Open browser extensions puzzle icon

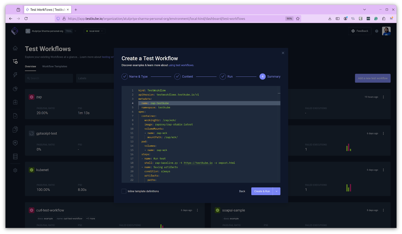click(x=384, y=19)
